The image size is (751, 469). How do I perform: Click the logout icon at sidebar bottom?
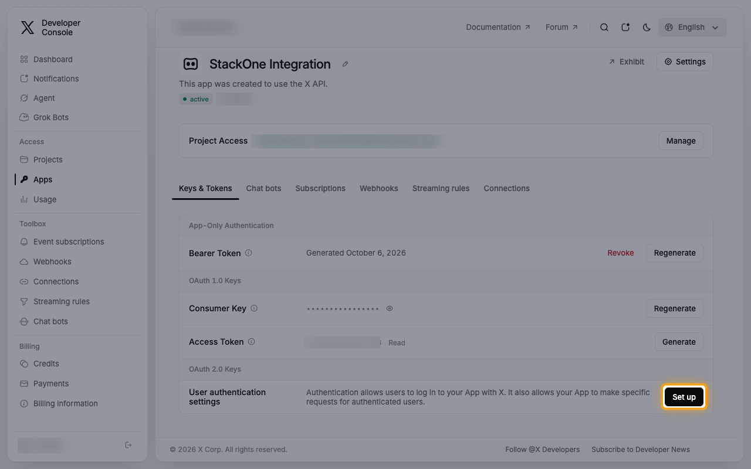[x=128, y=445]
